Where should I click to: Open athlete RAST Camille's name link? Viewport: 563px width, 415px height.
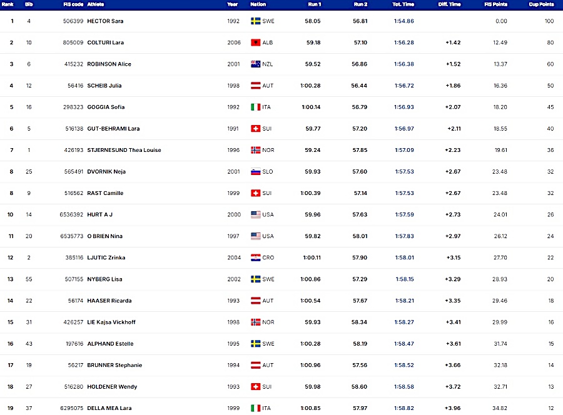[105, 193]
